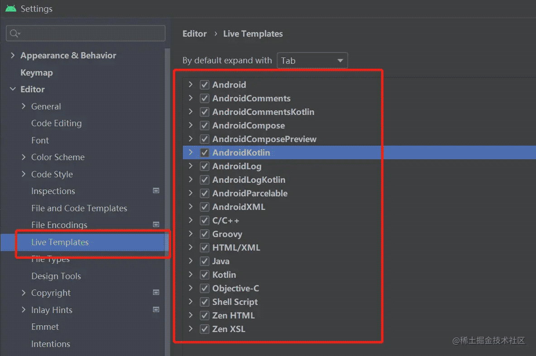Screen dimensions: 536x356
Task: Select the Keymap settings page
Action: [37, 73]
